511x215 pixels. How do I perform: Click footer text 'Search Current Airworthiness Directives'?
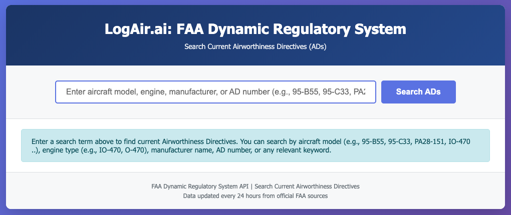[307, 186]
